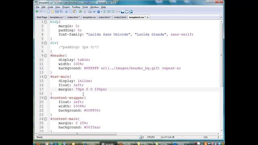This screenshot has width=258, height=145.
Task: Cut selection using the scissors icon
Action: [x=66, y=12]
